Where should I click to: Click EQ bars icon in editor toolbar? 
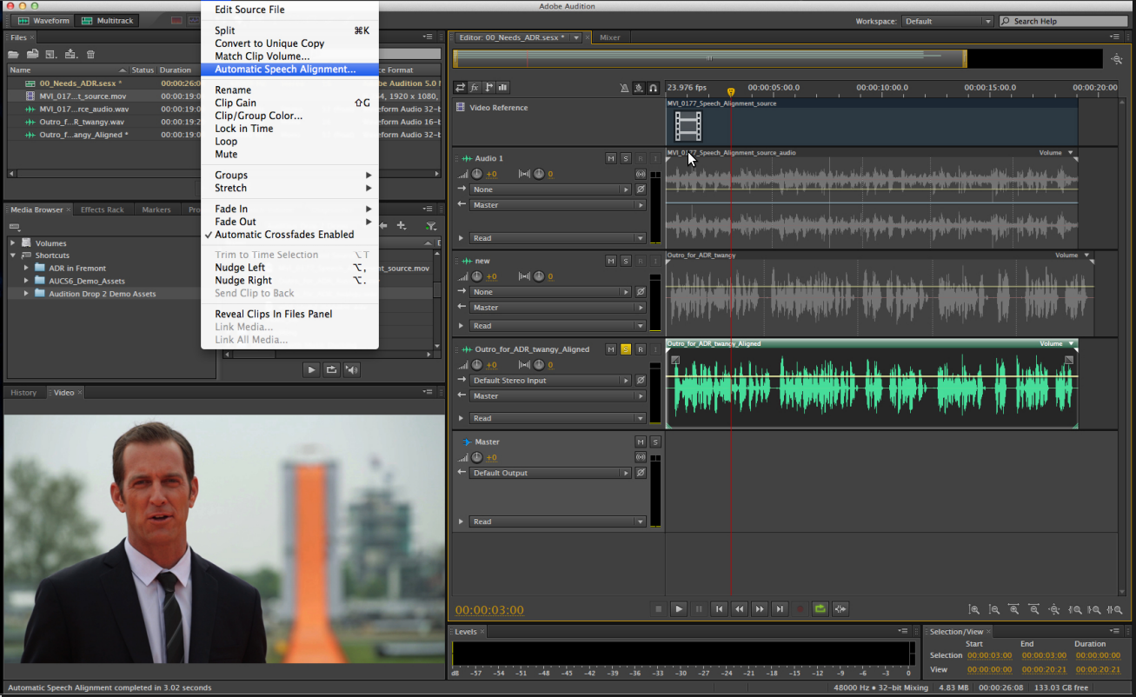pos(502,88)
